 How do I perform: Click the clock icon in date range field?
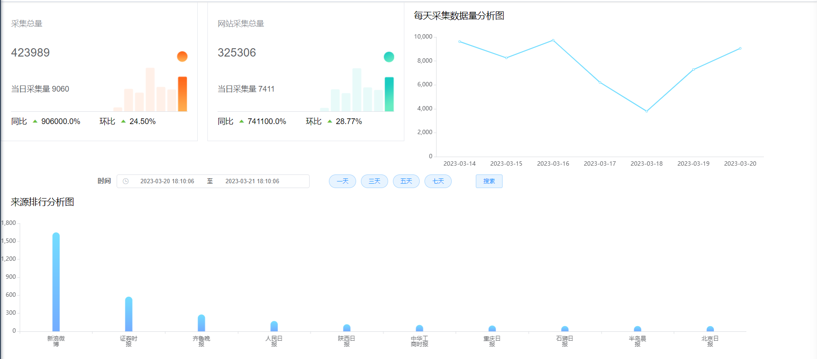126,181
